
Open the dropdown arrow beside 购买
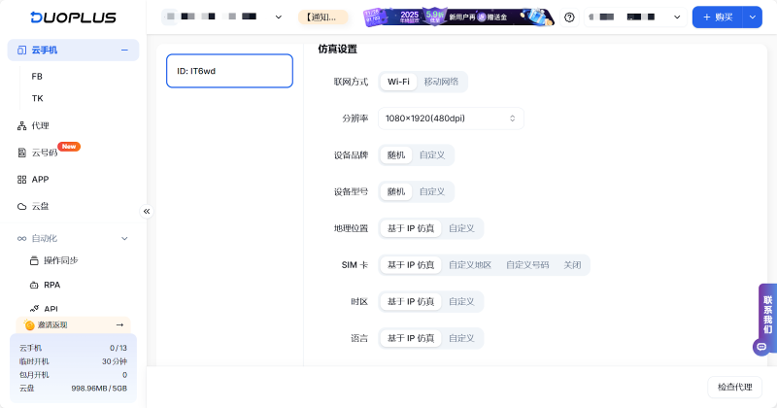(x=752, y=17)
